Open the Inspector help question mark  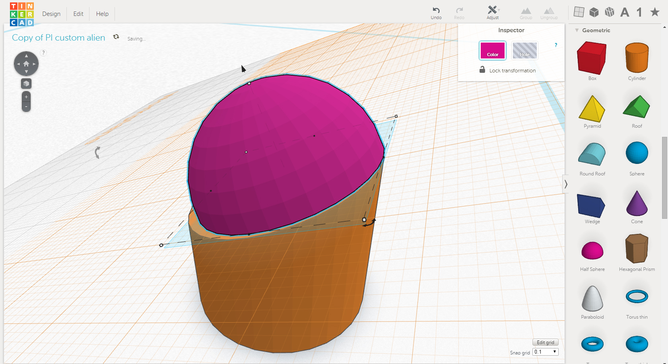pyautogui.click(x=556, y=45)
